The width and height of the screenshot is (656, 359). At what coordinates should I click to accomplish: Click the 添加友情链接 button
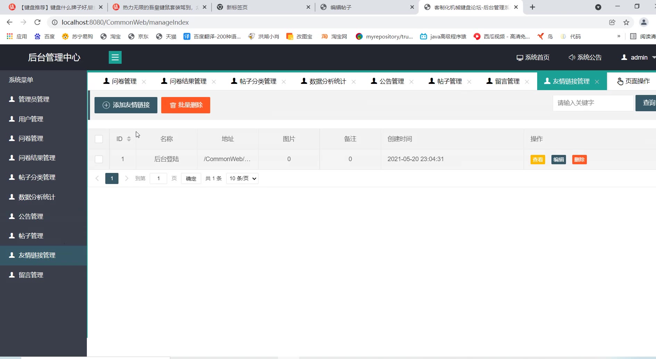click(126, 105)
